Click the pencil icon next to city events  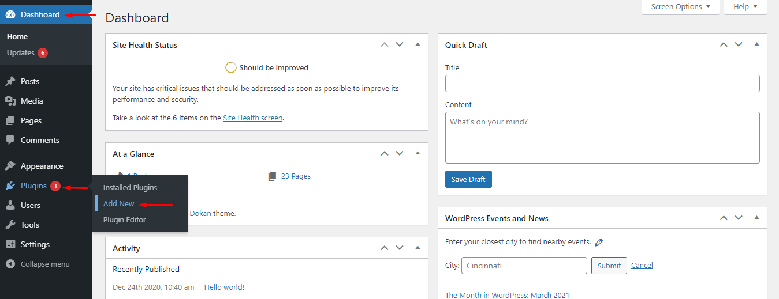point(599,242)
